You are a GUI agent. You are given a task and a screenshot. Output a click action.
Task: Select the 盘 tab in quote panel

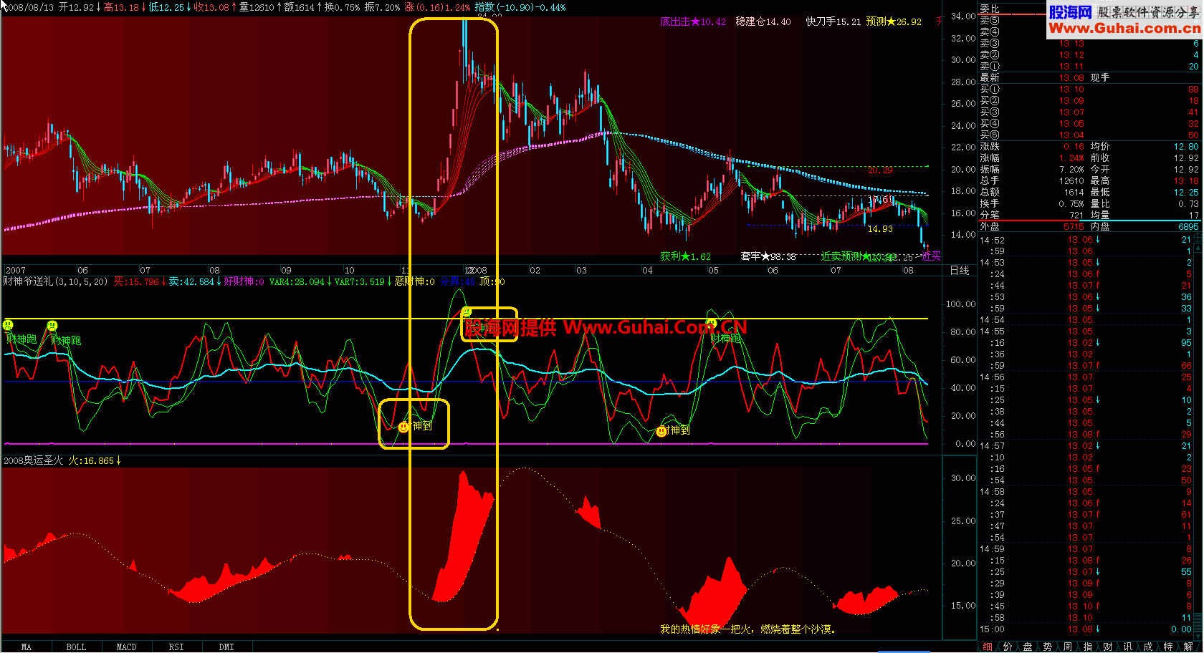click(1028, 647)
